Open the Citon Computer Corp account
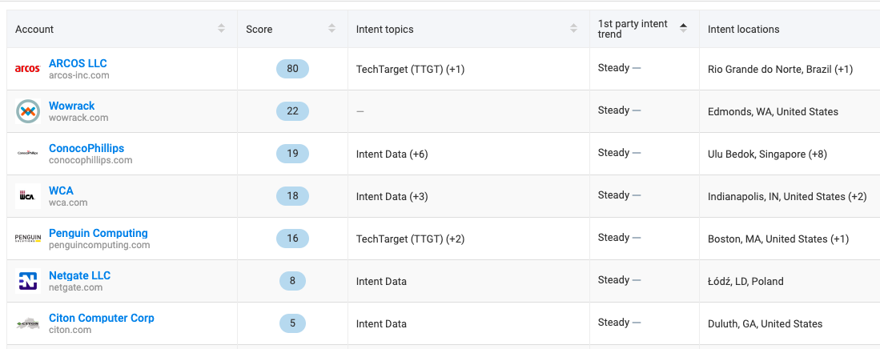The image size is (880, 349). click(x=102, y=318)
